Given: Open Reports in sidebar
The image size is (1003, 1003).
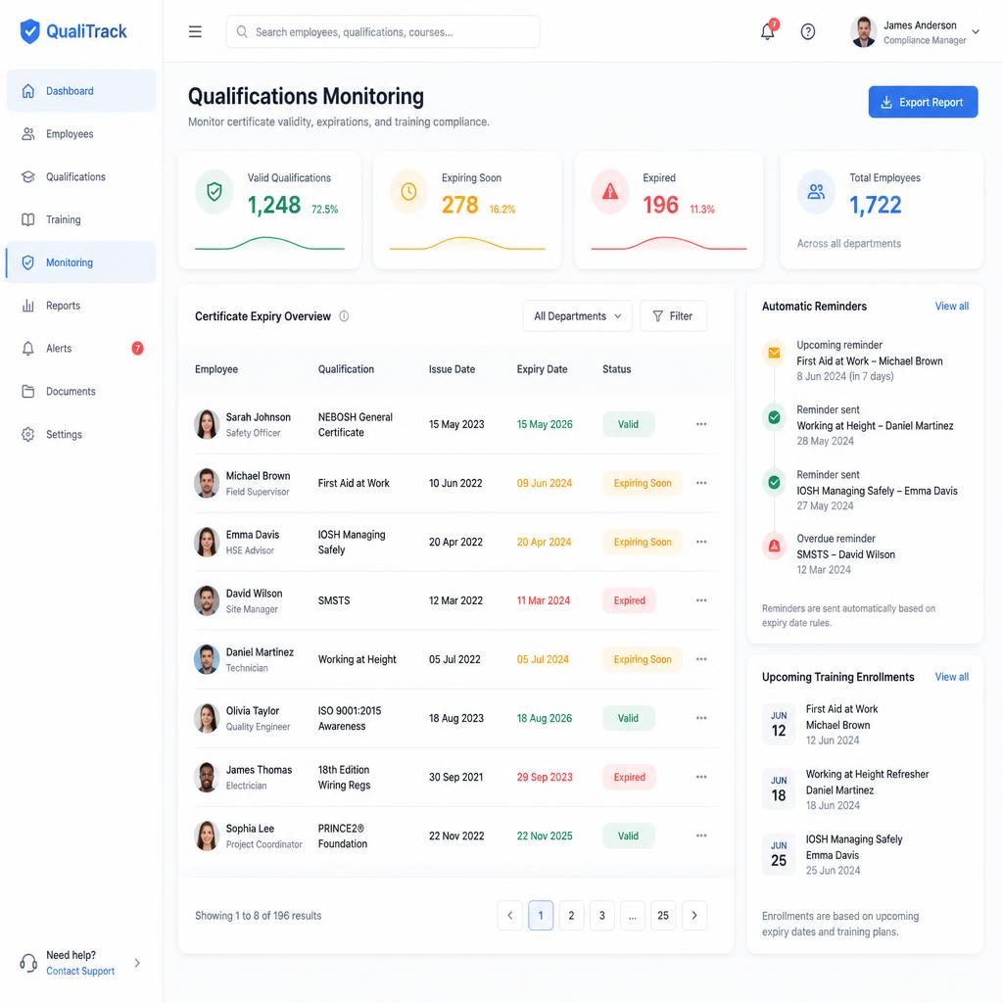Looking at the screenshot, I should click(x=81, y=306).
